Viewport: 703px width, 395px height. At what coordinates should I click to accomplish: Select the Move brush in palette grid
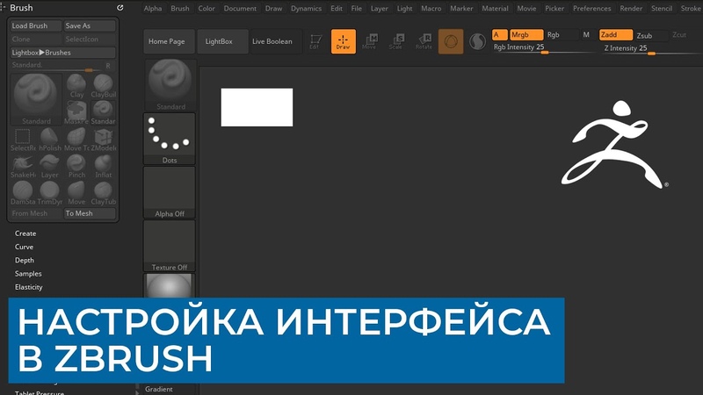[x=76, y=193]
